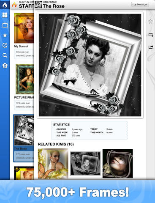Click the 'RELATED KIMIS (16)' heading
Screen dimensions: 155x203
(x=56, y=144)
